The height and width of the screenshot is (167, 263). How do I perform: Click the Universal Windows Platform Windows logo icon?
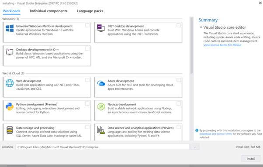(x=10, y=28)
